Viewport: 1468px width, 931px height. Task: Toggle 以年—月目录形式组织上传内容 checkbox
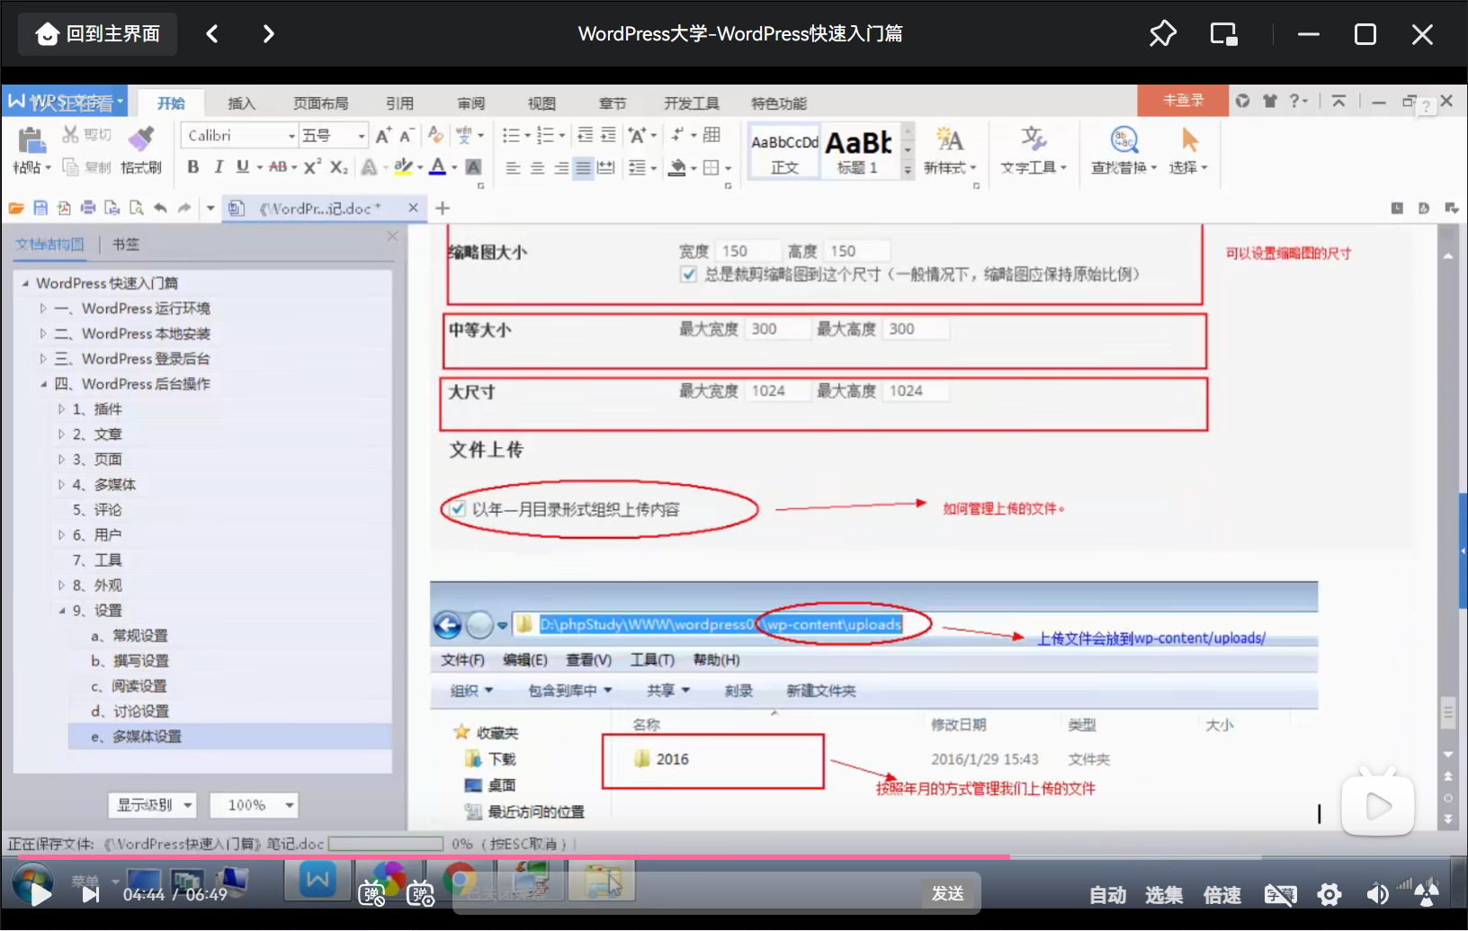coord(458,509)
